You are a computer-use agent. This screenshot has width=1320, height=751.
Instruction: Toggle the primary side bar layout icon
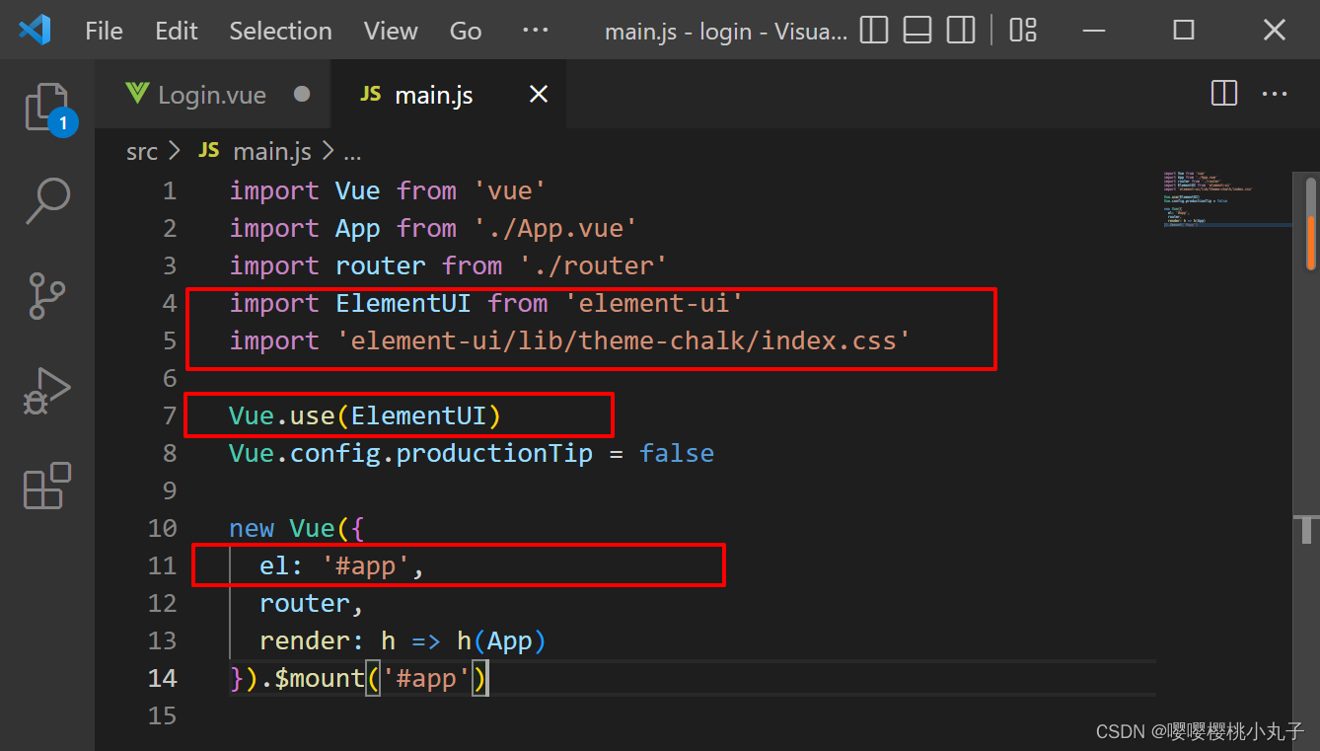pyautogui.click(x=874, y=30)
